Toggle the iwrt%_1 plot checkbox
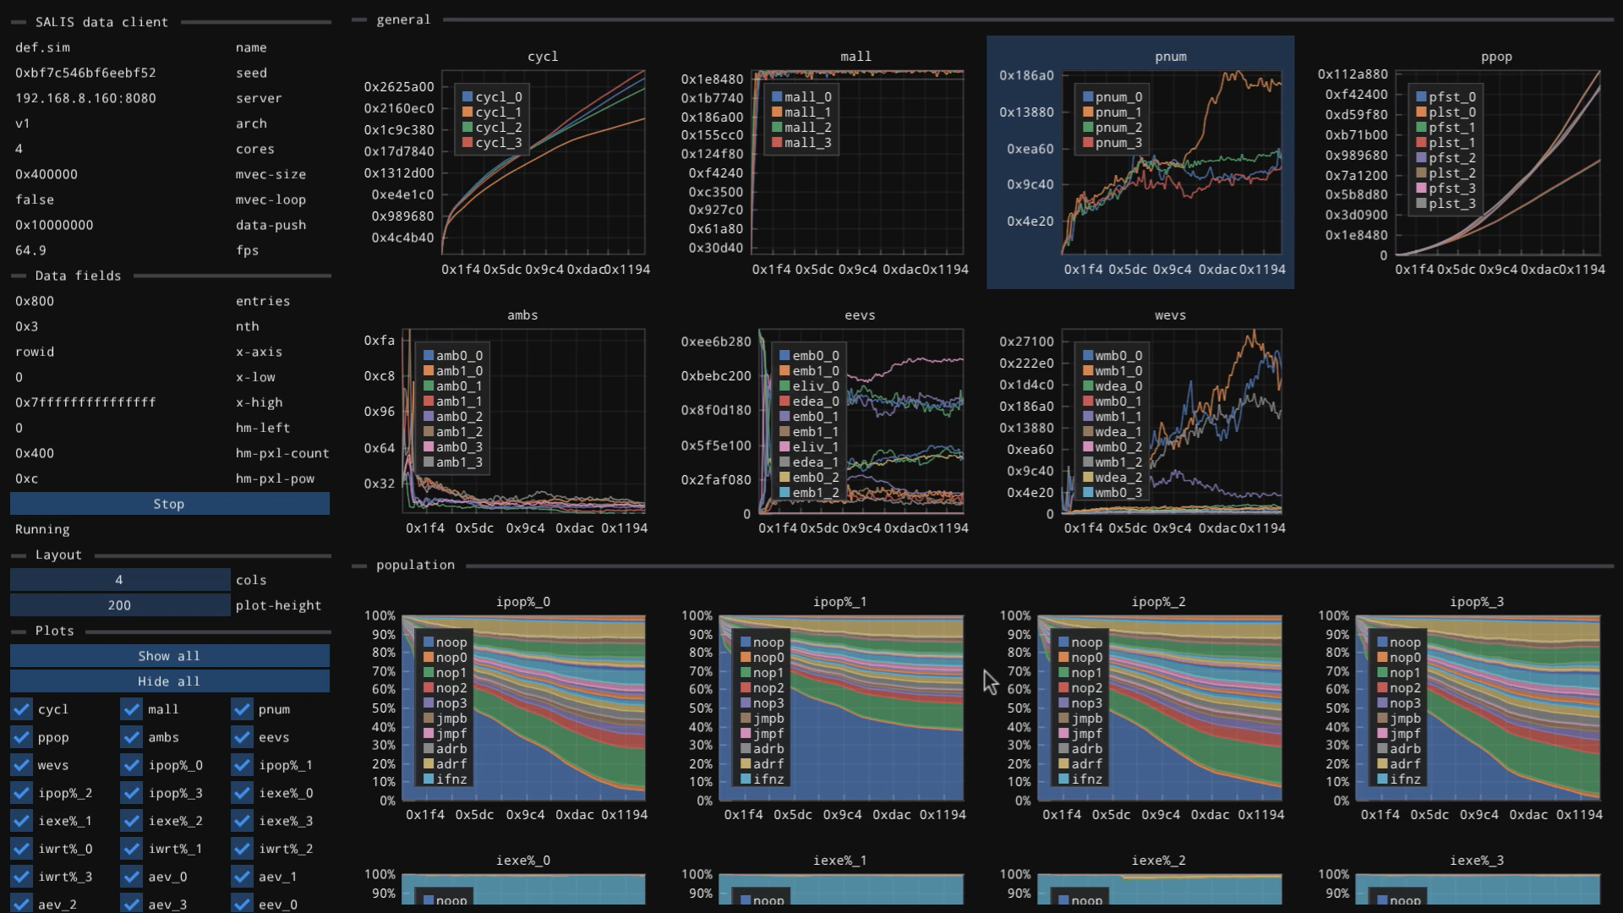Viewport: 1623px width, 913px height. (x=132, y=849)
